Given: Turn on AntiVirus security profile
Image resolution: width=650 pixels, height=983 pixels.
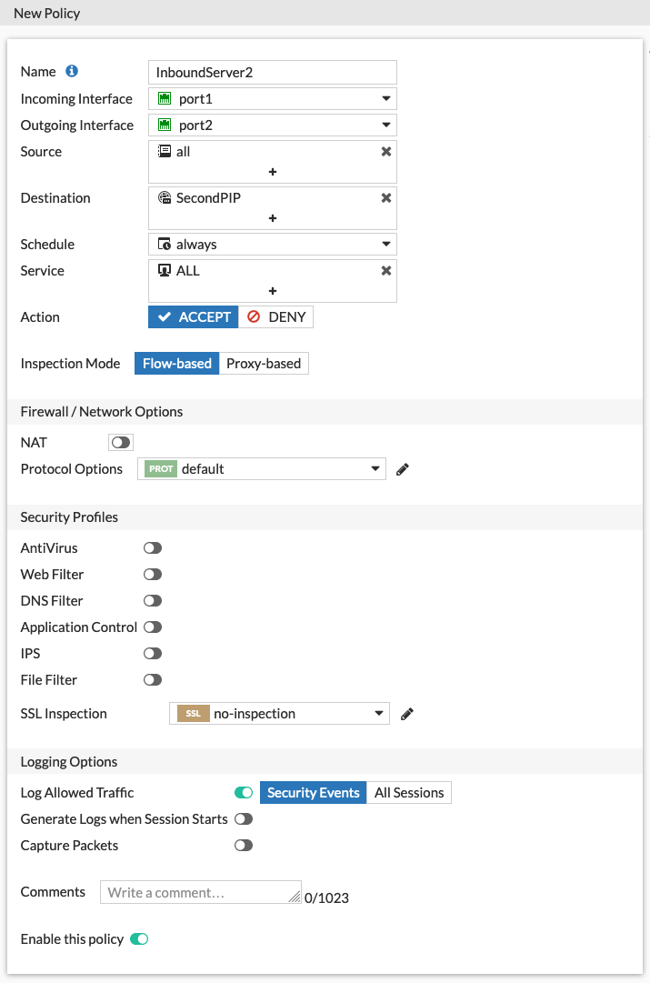Looking at the screenshot, I should [x=153, y=548].
